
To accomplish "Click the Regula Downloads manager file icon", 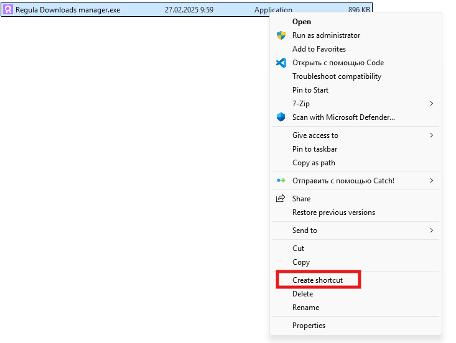I will [x=8, y=9].
